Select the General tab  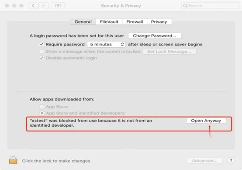83,22
